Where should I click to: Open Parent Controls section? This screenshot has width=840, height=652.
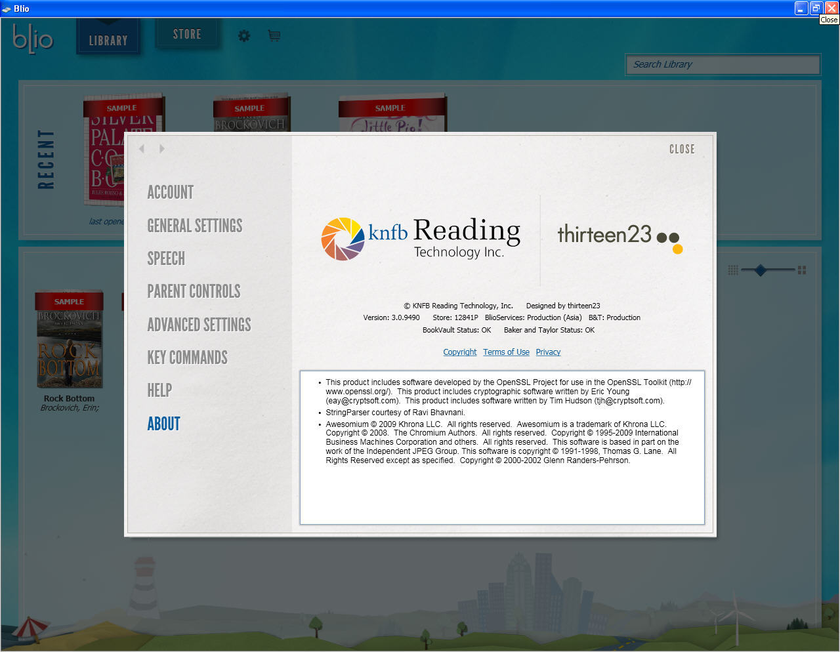[x=194, y=291]
